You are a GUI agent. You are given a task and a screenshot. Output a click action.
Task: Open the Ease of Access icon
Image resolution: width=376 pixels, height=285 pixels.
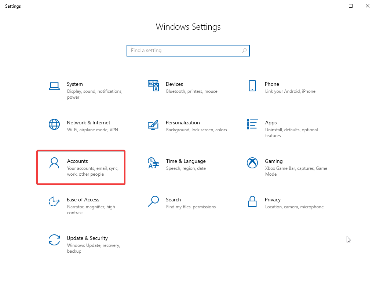click(54, 201)
